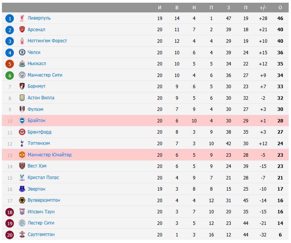Image resolution: width=291 pixels, height=243 pixels.
Task: Click the И games played column header
Action: pos(160,8)
